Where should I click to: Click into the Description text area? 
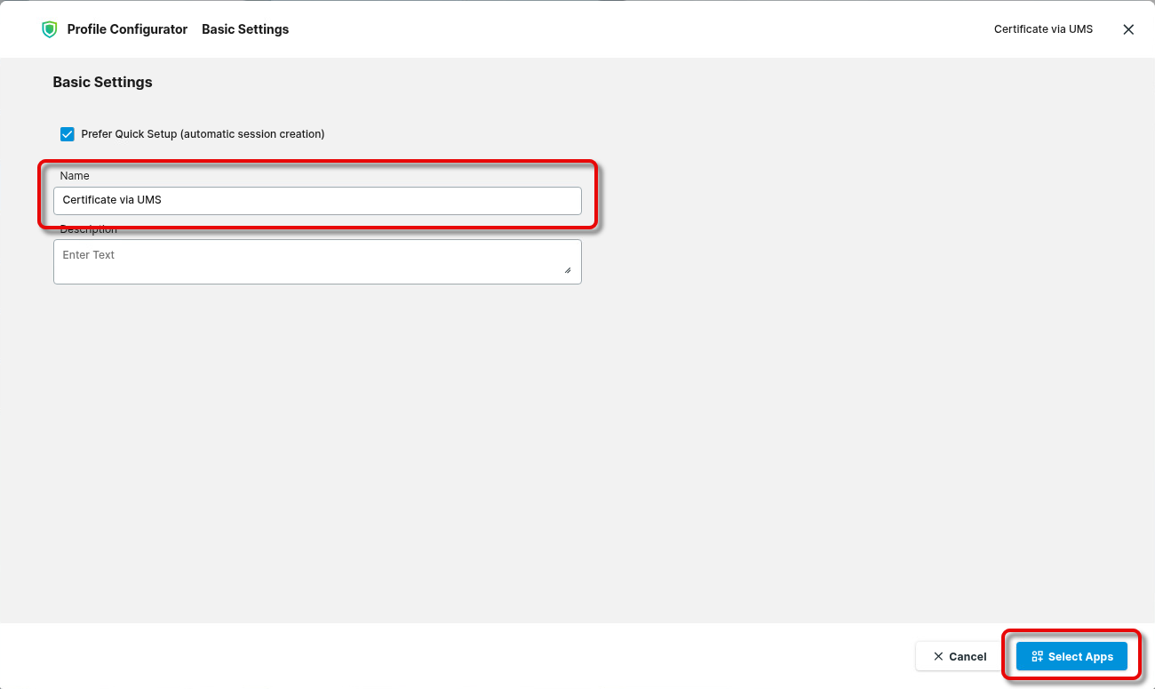pos(317,262)
